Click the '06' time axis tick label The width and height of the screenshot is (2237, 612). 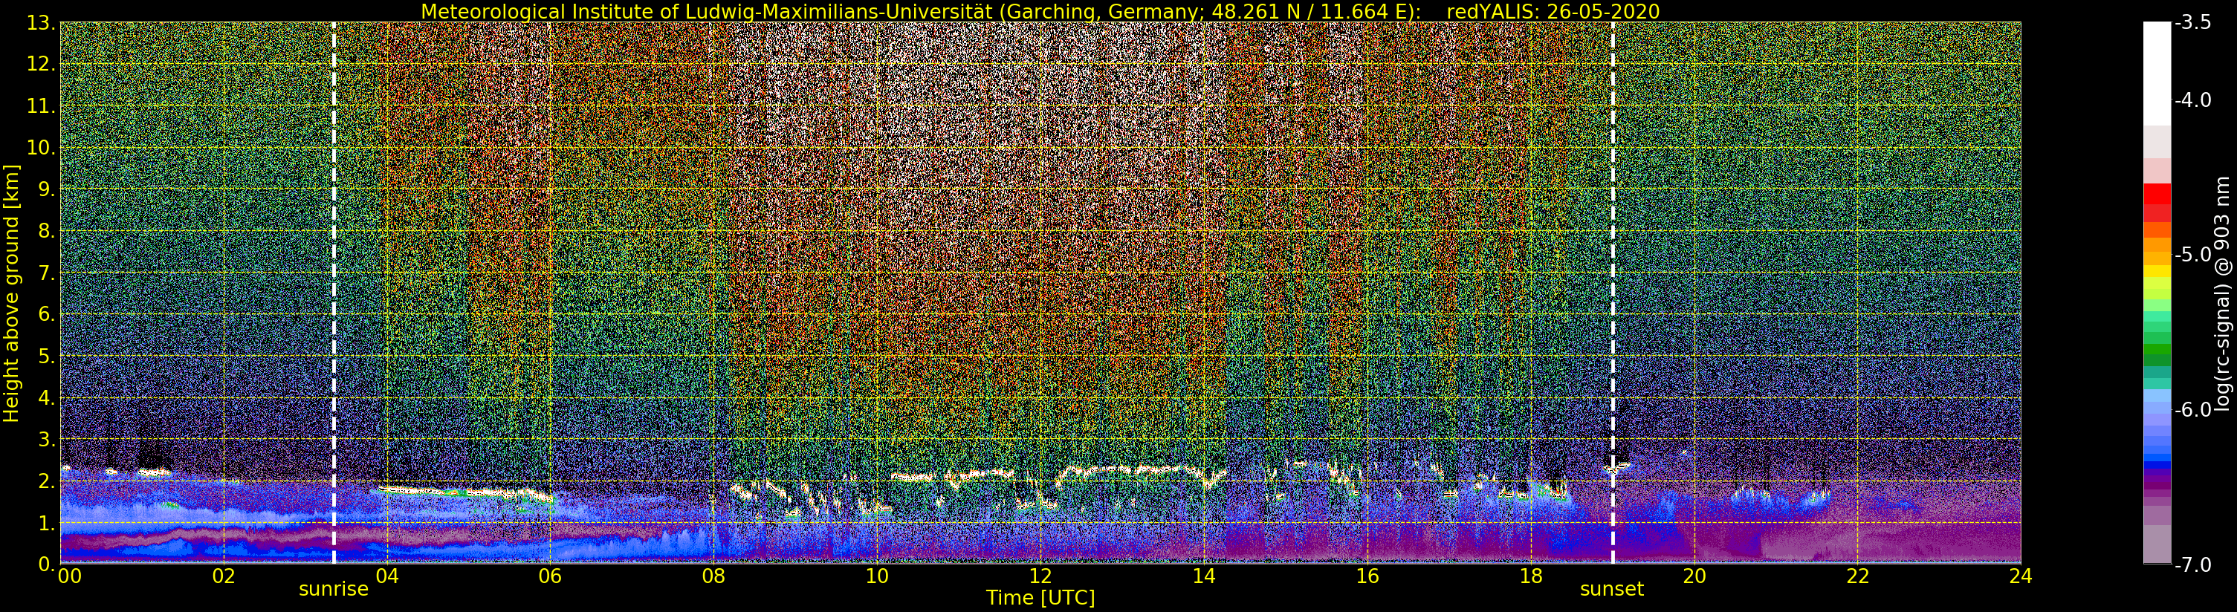tap(550, 576)
